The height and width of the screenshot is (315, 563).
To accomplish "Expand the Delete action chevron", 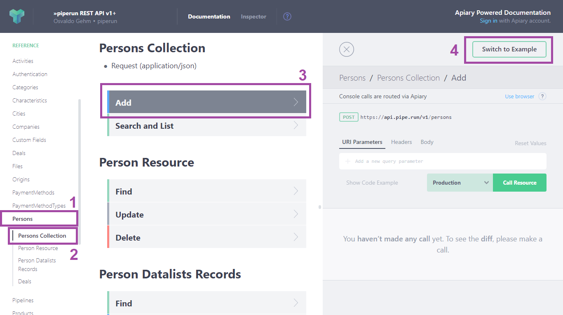I will pos(296,237).
